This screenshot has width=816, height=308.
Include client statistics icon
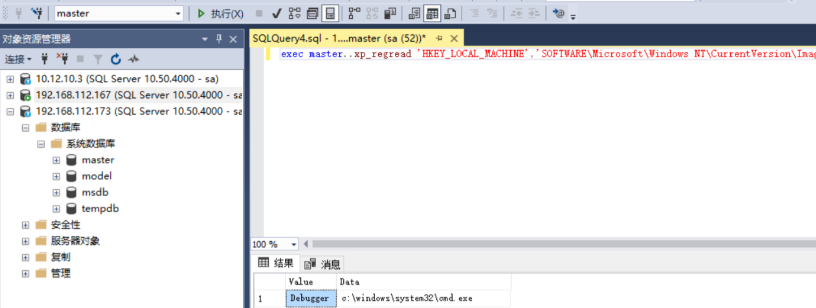pos(390,14)
